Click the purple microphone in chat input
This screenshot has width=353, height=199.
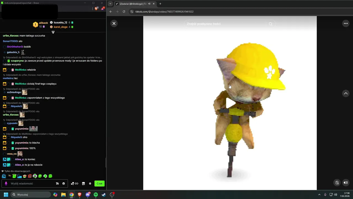tap(6, 184)
